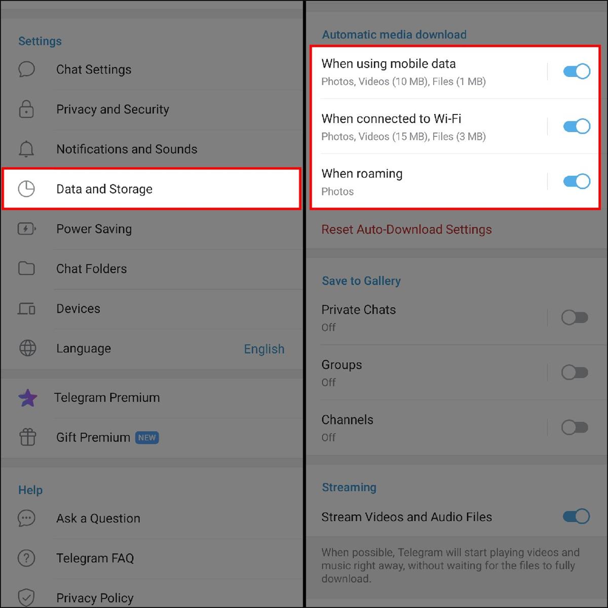Tap the Gift Premium gift box icon
This screenshot has width=608, height=608.
coord(27,437)
